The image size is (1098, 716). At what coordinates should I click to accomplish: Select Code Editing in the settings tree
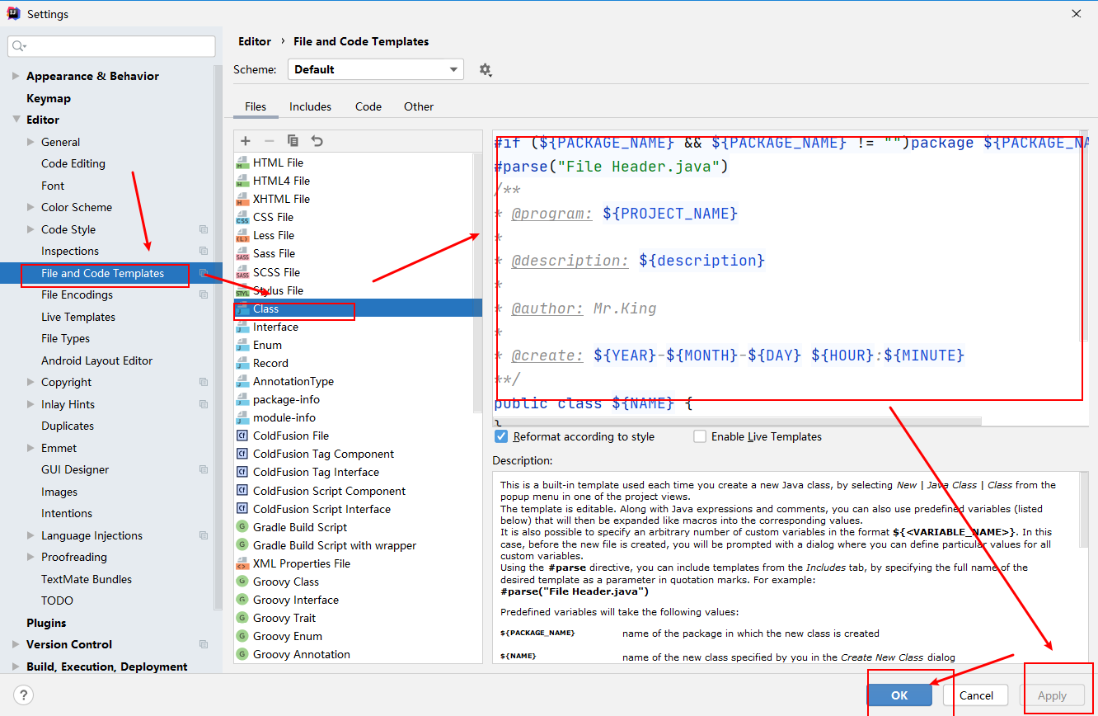point(73,163)
